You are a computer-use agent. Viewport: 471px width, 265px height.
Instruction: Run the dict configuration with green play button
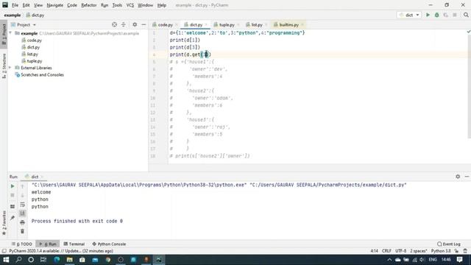(x=428, y=15)
